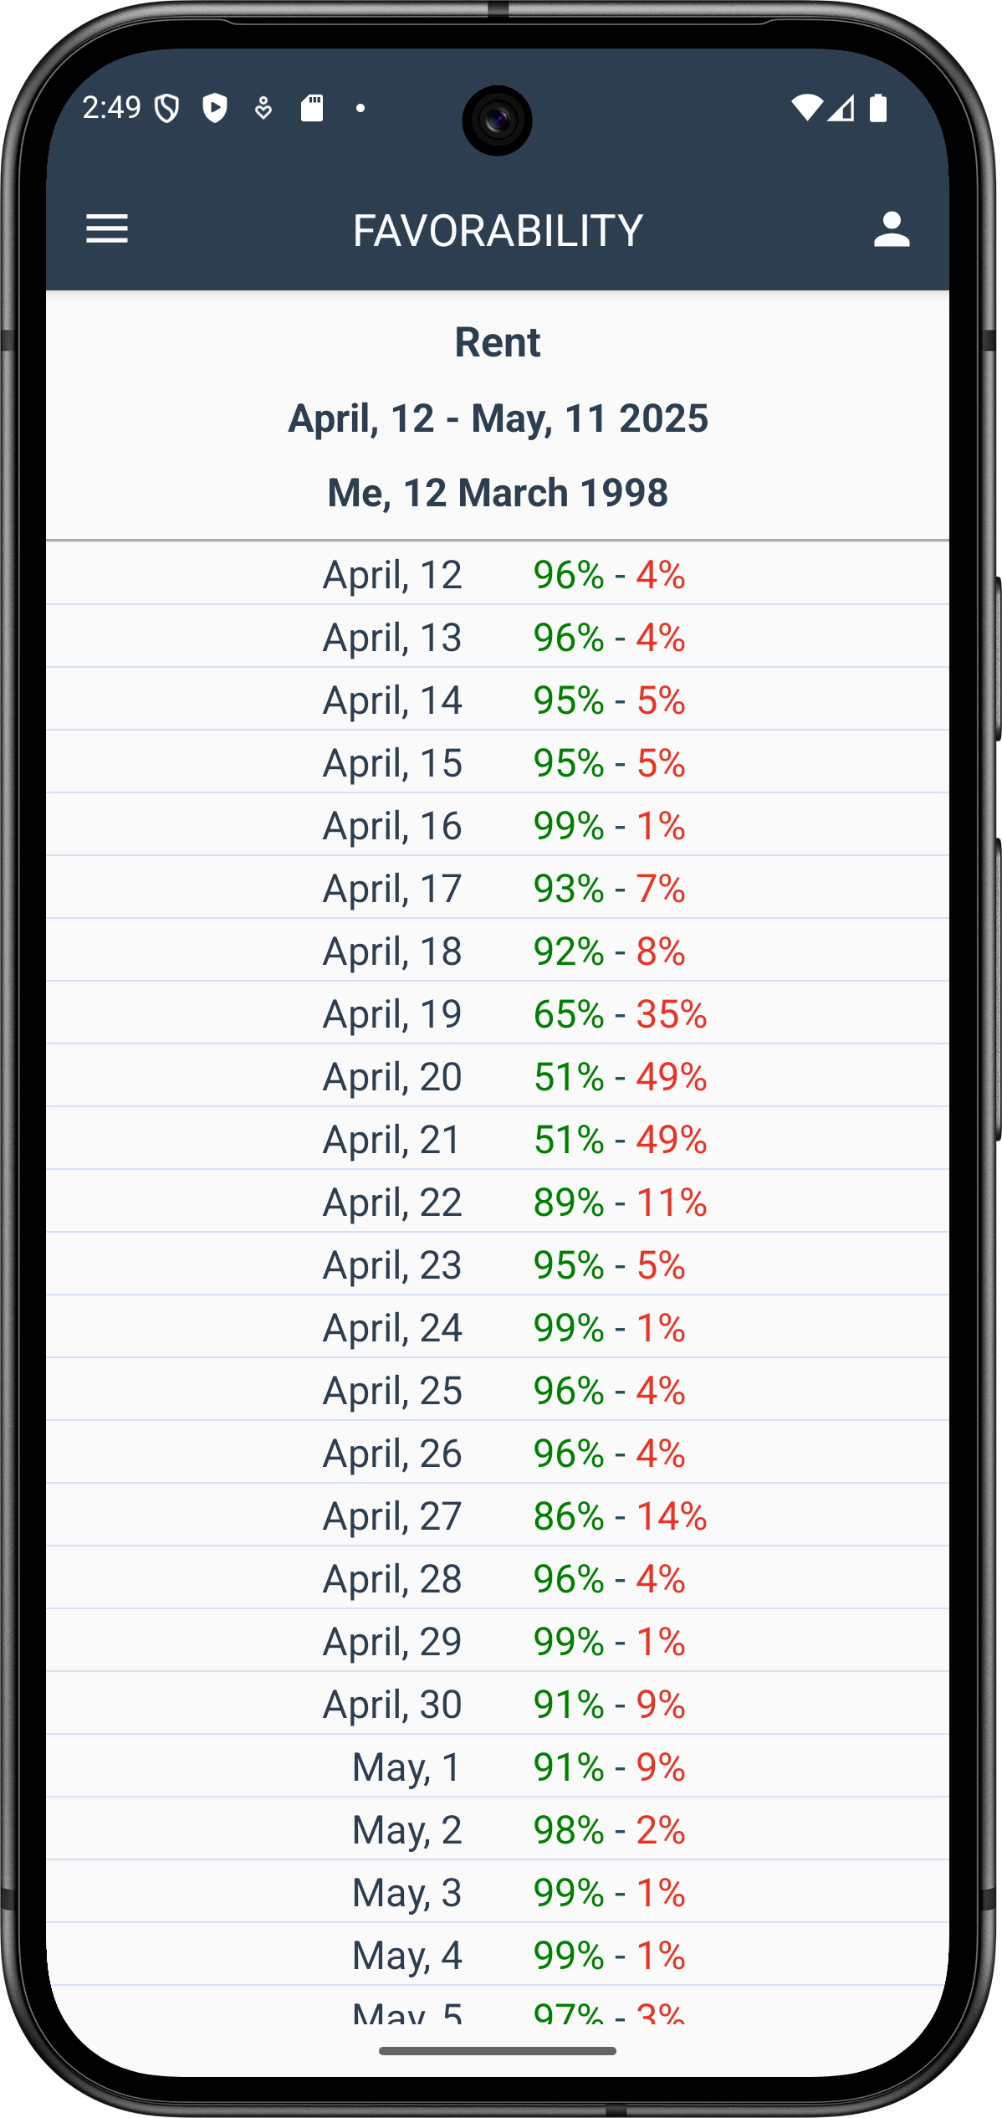Open the hamburger navigation menu

(x=107, y=229)
